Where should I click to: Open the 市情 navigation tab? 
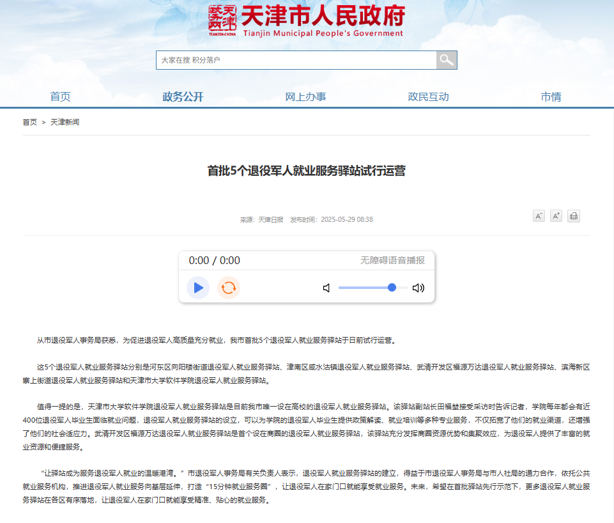(551, 97)
